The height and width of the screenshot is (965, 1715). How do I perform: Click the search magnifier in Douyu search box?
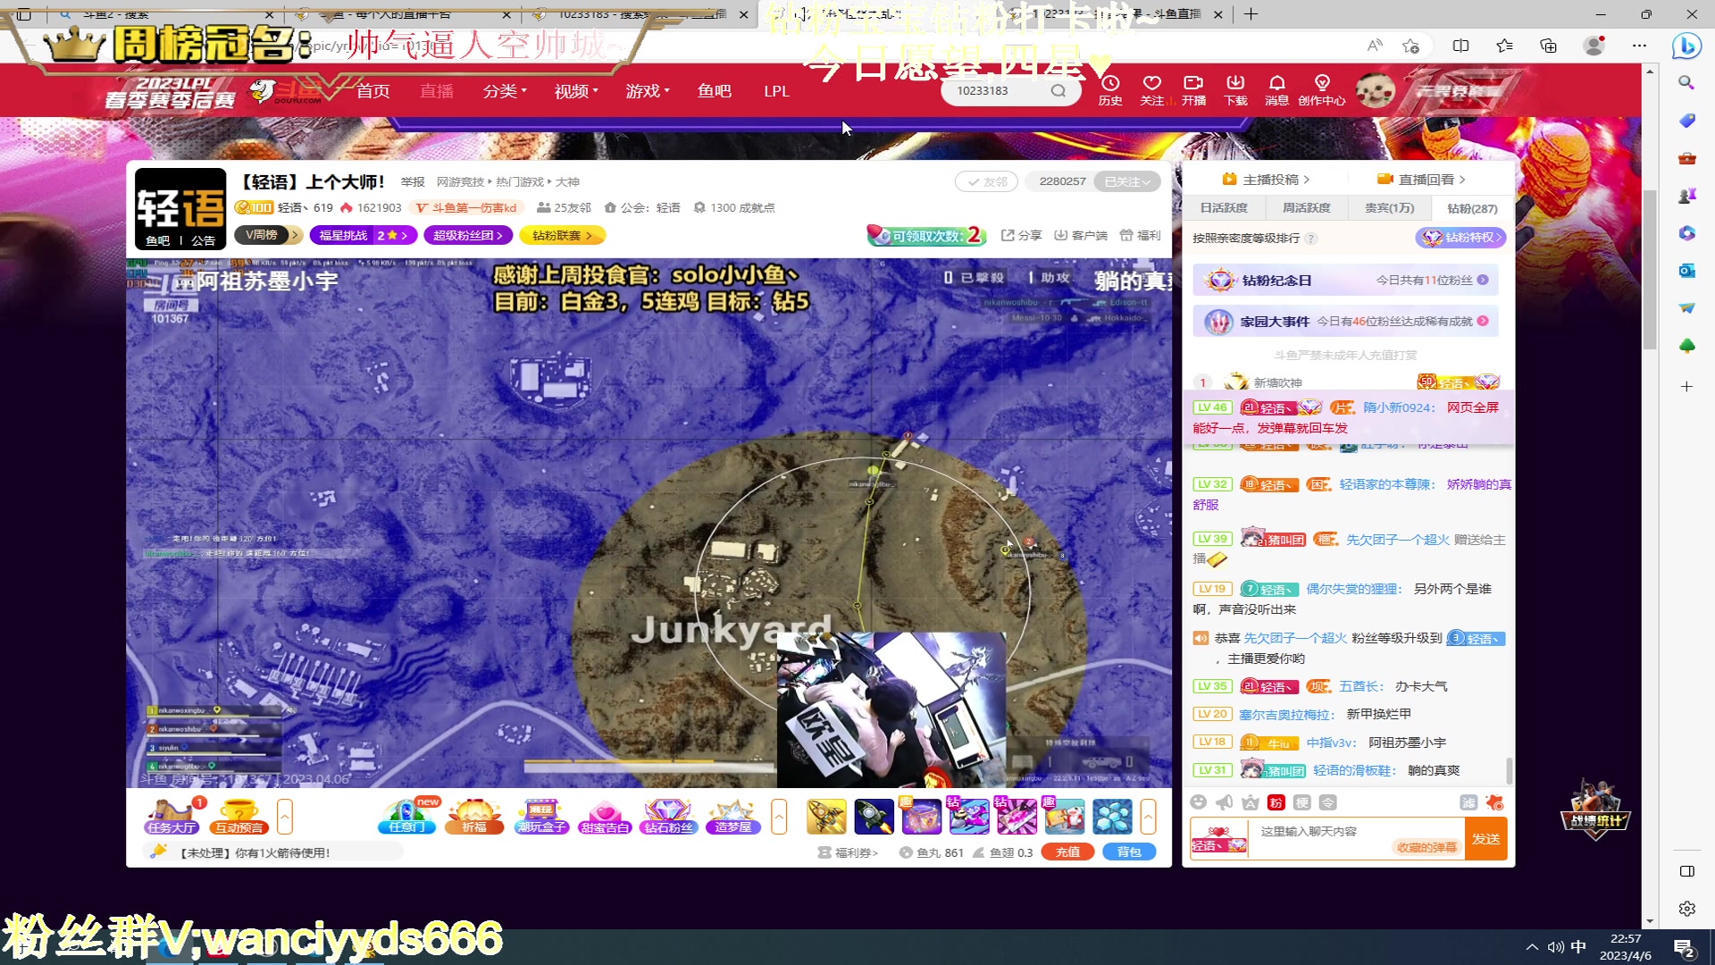pos(1058,90)
